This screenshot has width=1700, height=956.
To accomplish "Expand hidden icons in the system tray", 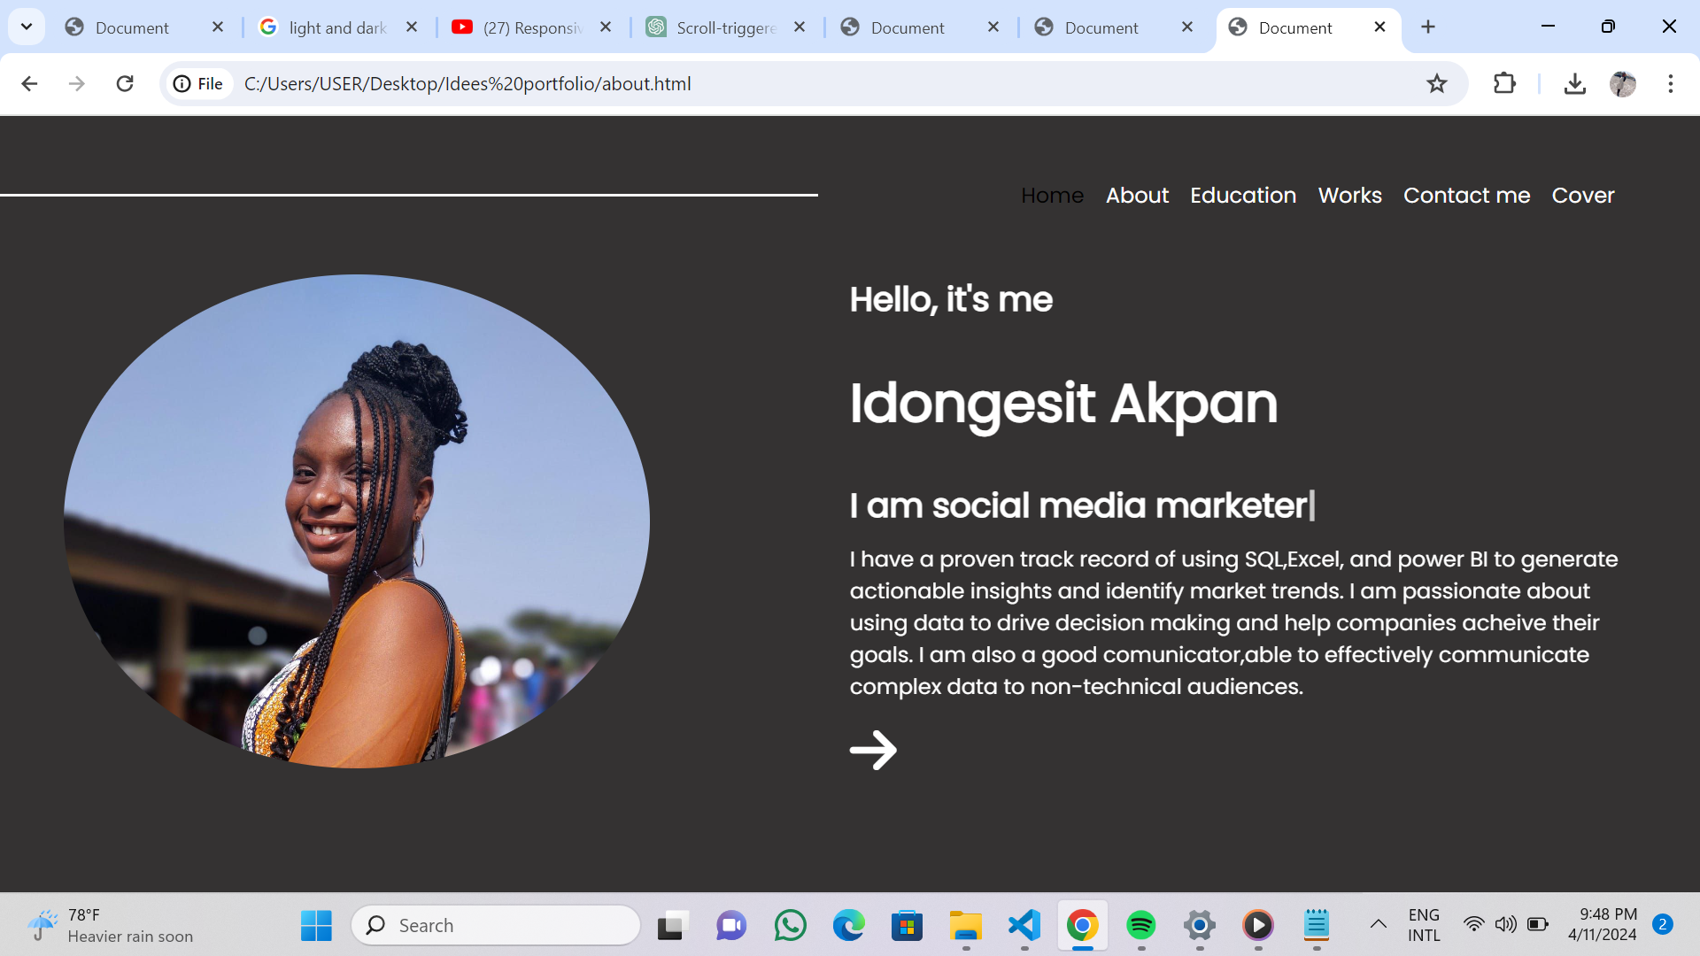I will (1379, 924).
